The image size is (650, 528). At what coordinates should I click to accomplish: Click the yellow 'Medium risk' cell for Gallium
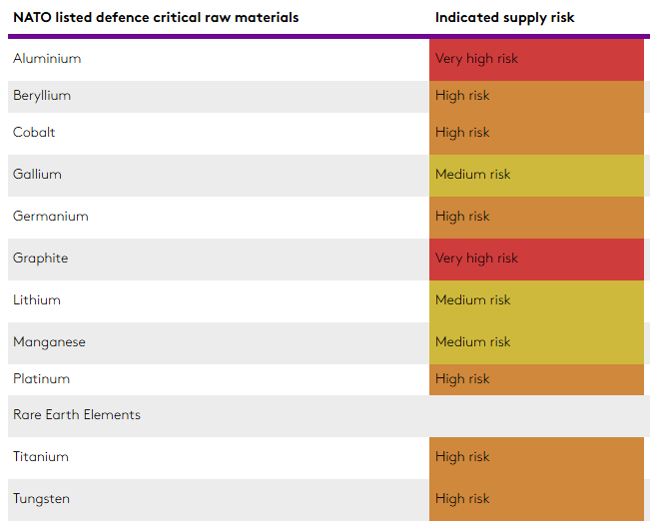536,175
